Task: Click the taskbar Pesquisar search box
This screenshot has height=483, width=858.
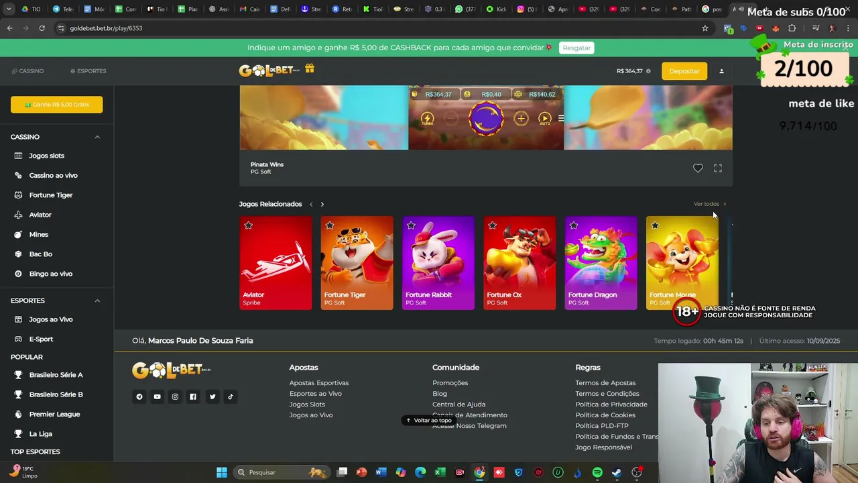Action: [x=282, y=472]
